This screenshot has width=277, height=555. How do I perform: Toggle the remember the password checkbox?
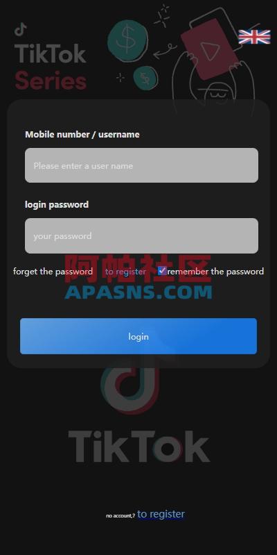pos(162,271)
